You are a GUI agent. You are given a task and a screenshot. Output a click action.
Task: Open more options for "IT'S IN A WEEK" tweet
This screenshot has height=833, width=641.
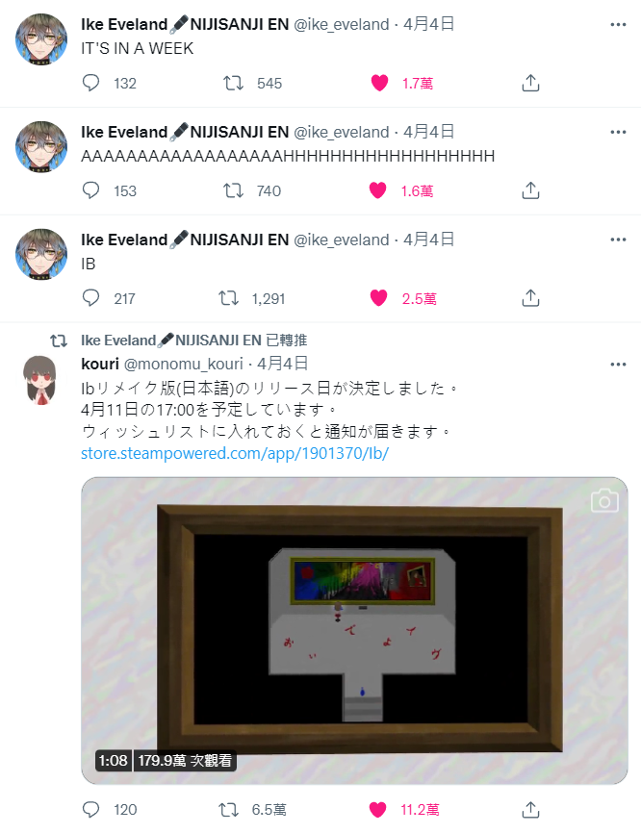coord(618,24)
